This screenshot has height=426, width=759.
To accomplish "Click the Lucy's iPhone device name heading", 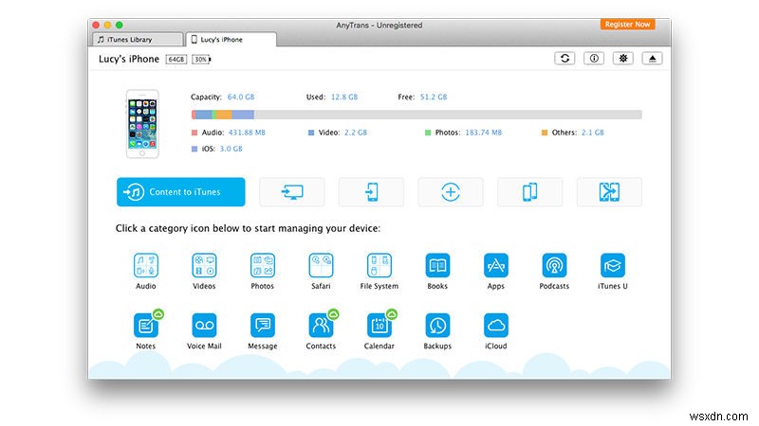I will pos(129,59).
